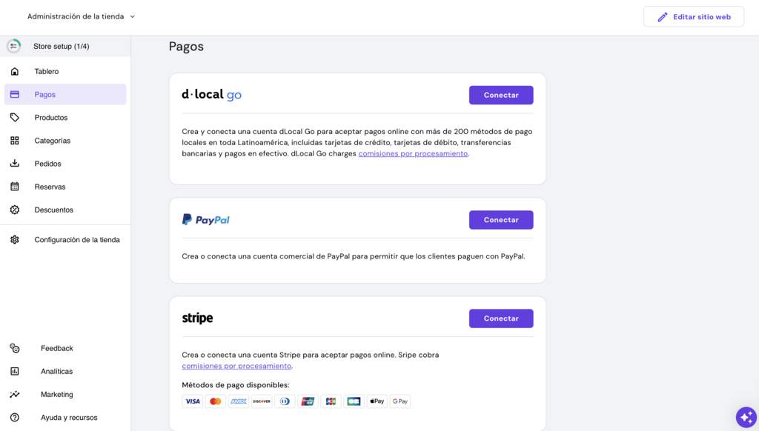Select the Descuentos discount icon
Viewport: 759px width, 431px height.
(15, 210)
